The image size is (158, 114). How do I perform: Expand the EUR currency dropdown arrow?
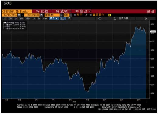pos(71,15)
